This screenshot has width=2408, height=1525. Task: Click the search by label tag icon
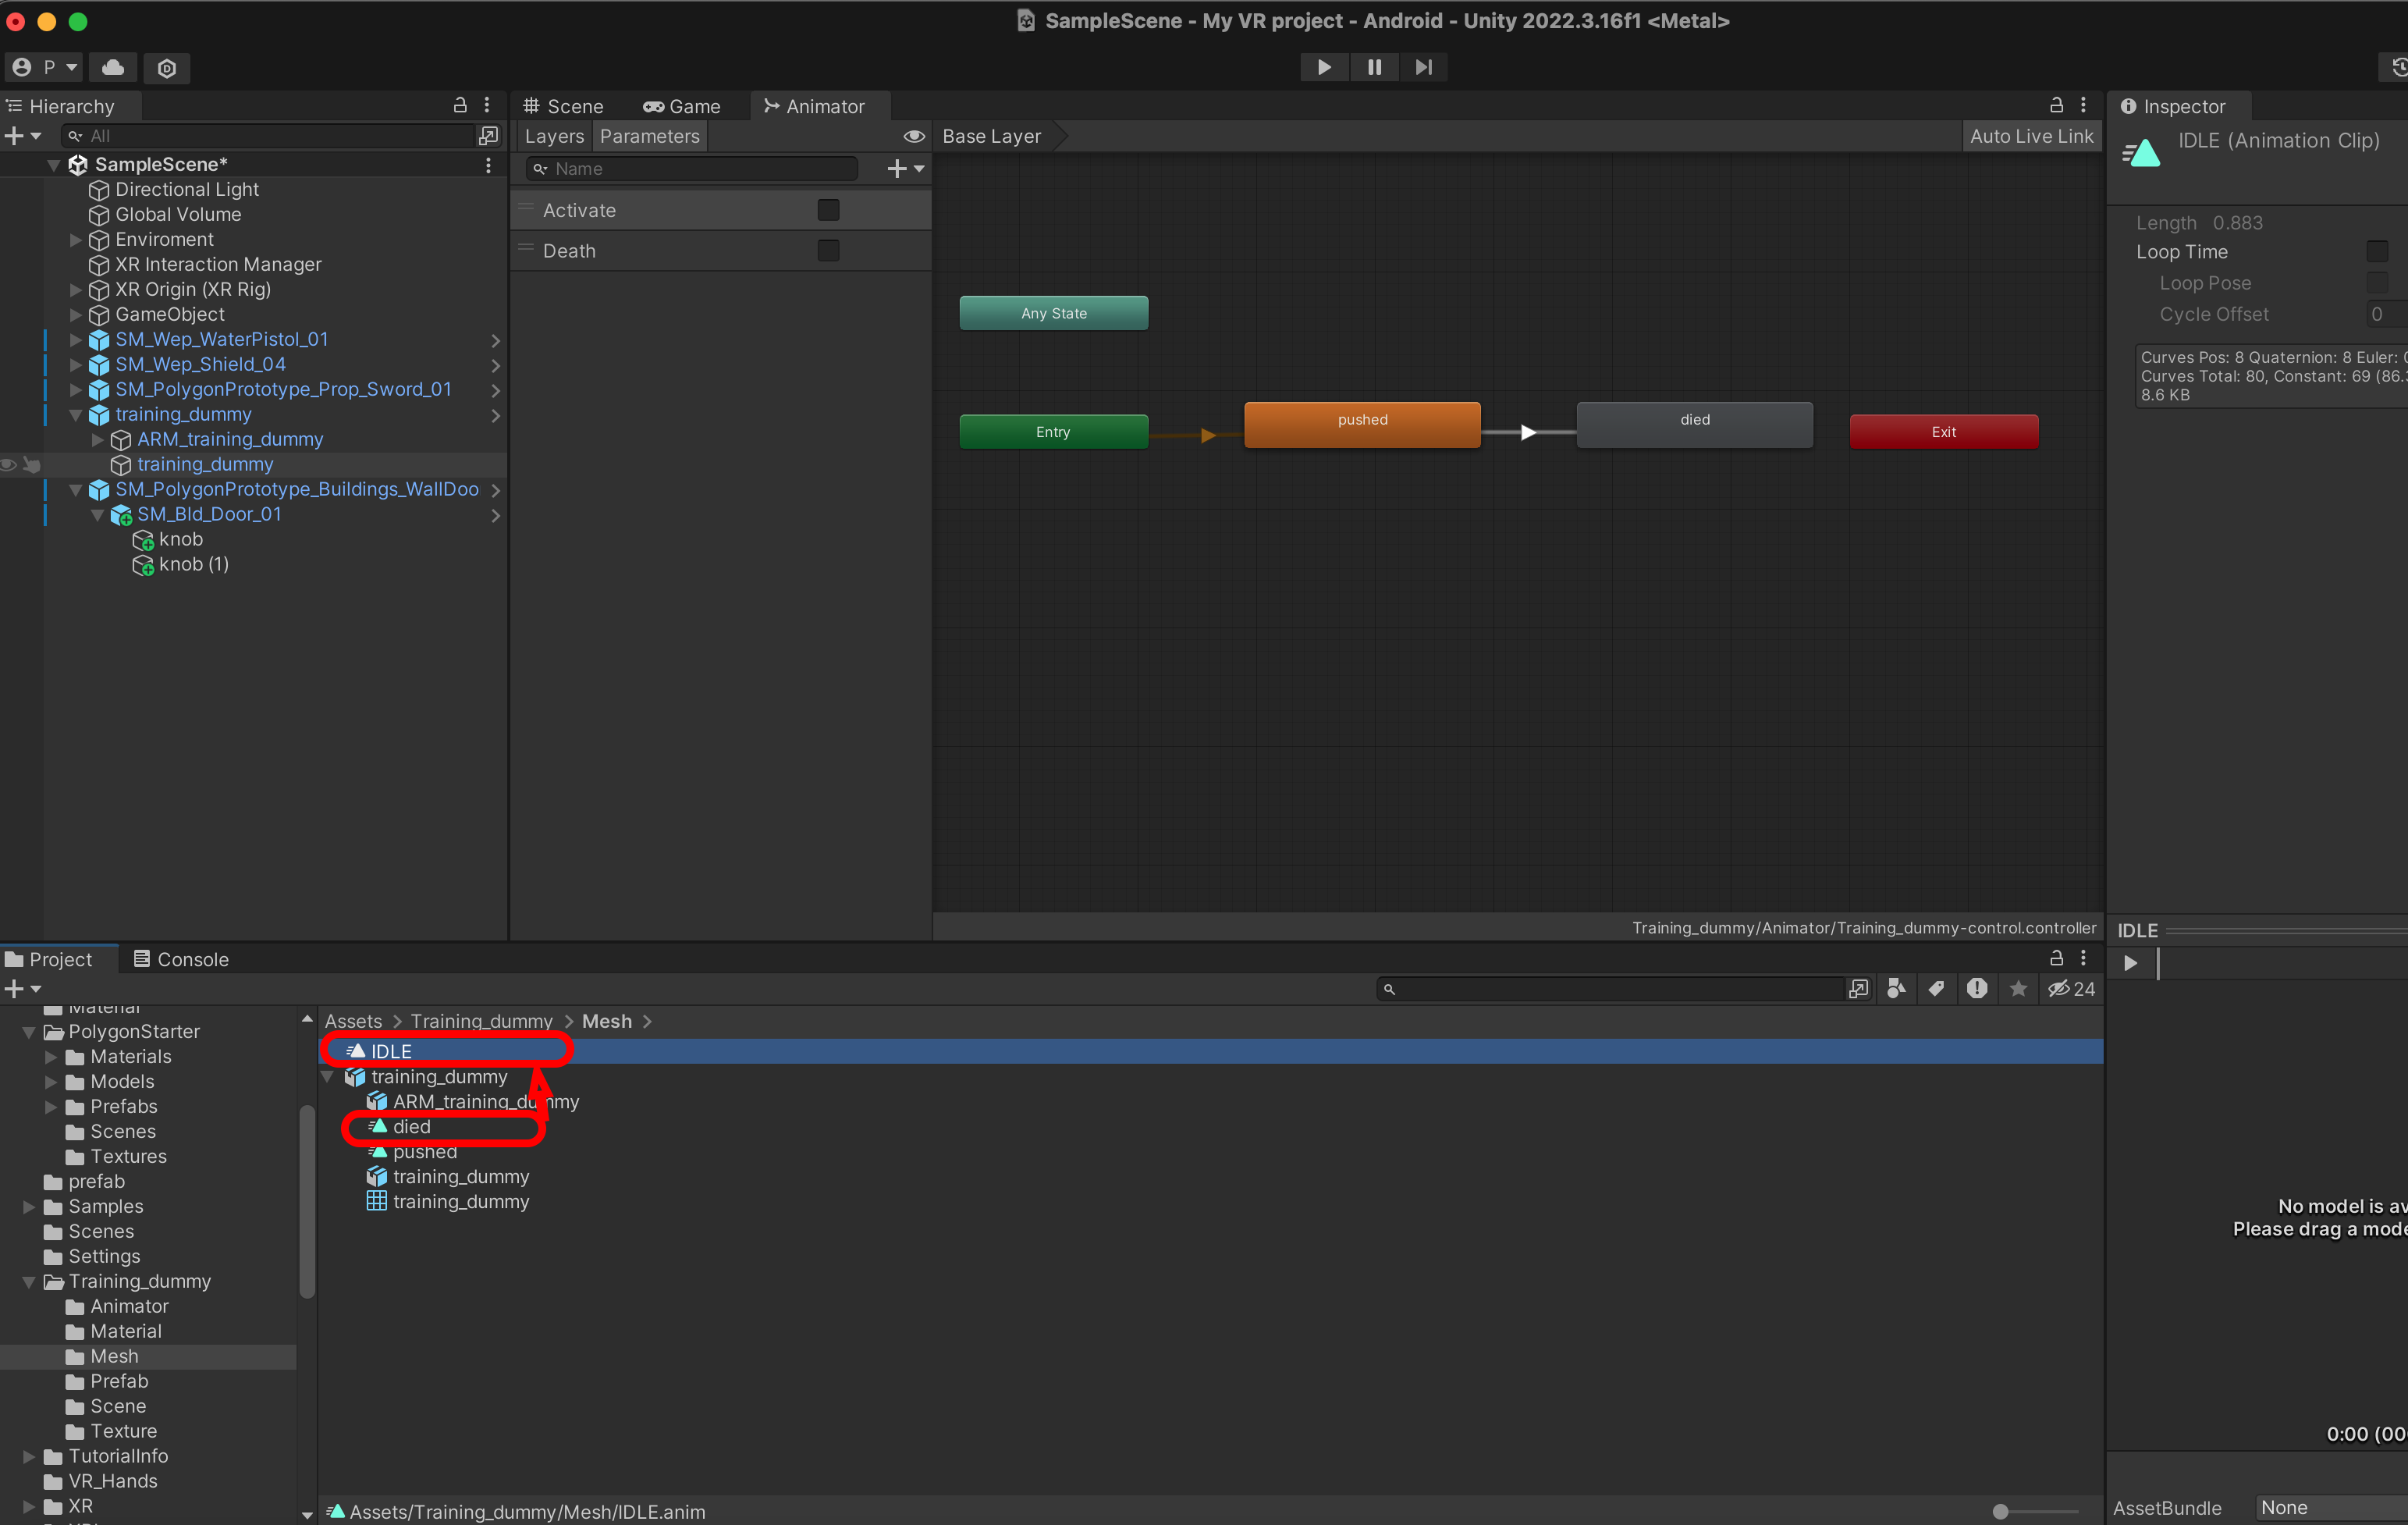coord(1936,989)
